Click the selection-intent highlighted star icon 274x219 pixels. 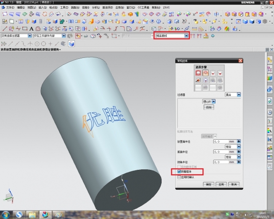[x=78, y=36]
